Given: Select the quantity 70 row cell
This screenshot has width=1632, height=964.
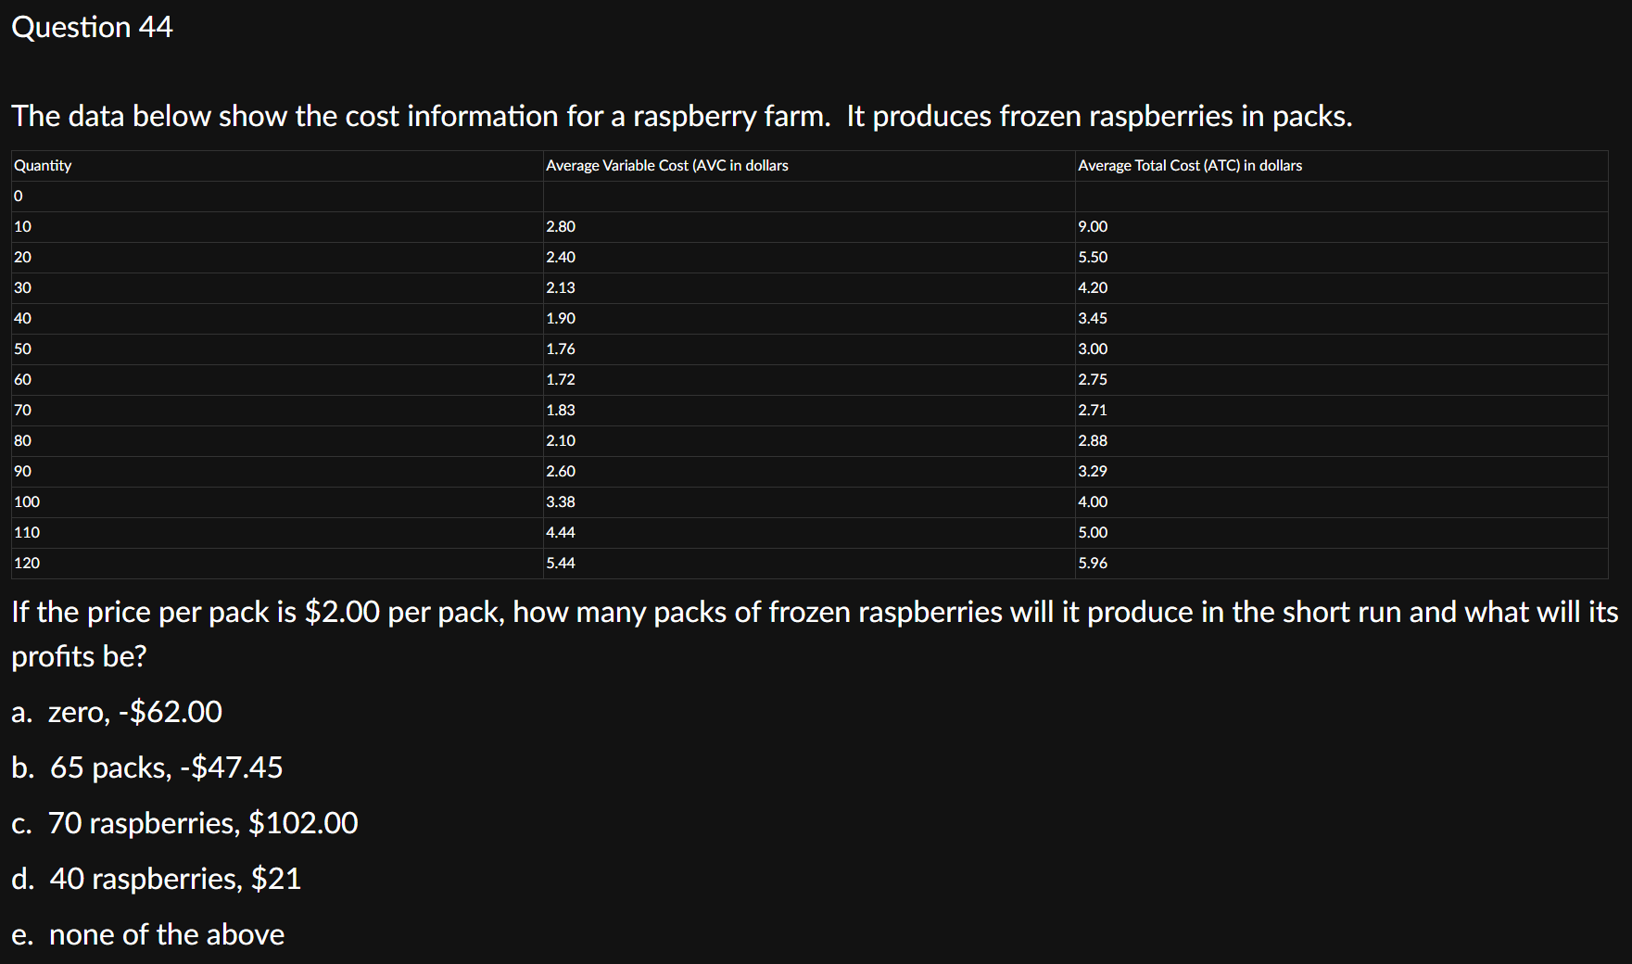Looking at the screenshot, I should pyautogui.click(x=277, y=410).
